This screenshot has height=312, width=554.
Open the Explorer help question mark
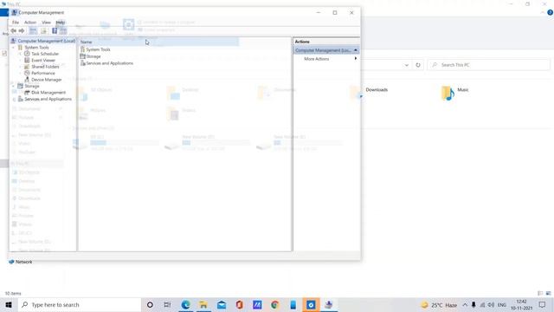point(550,12)
